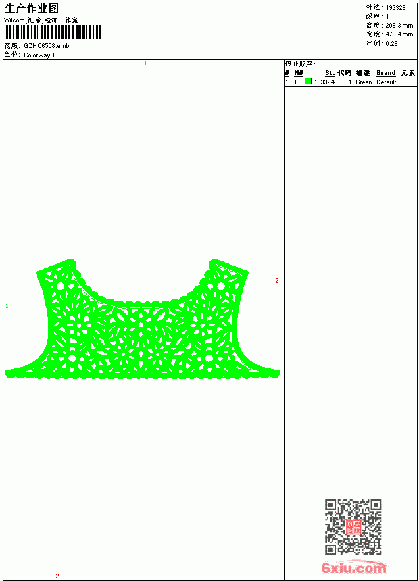Click the Brand column header
This screenshot has width=419, height=581.
point(386,73)
